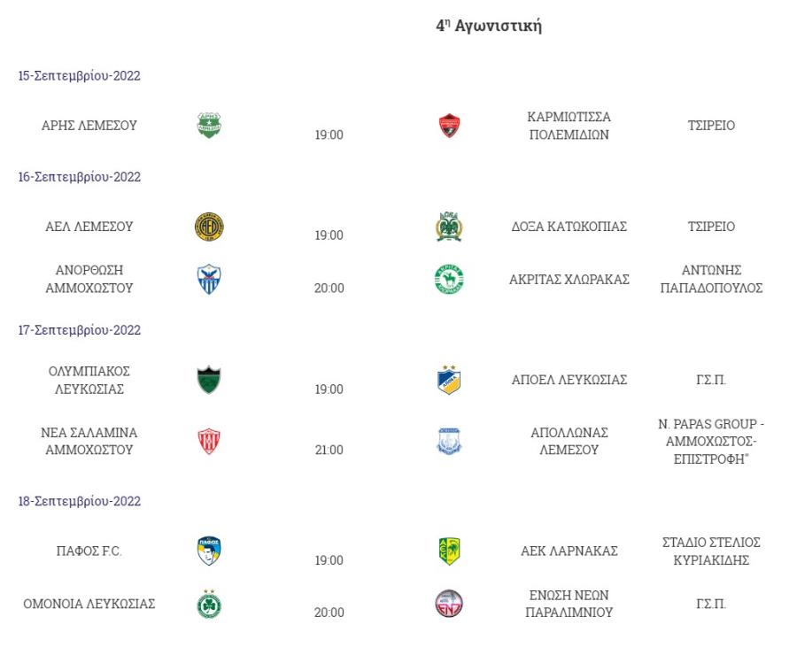Click the Aris Limassol green crest
This screenshot has height=655, width=797.
[209, 125]
